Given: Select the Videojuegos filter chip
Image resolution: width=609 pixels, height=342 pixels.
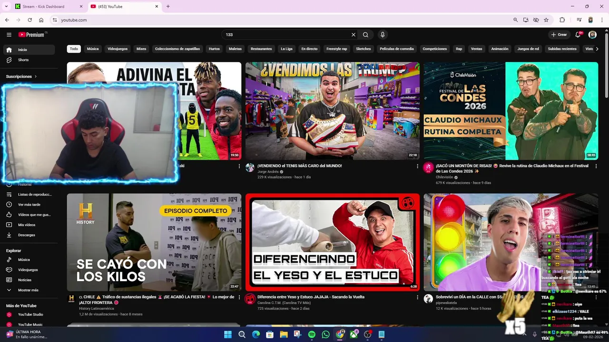Looking at the screenshot, I should pyautogui.click(x=118, y=49).
